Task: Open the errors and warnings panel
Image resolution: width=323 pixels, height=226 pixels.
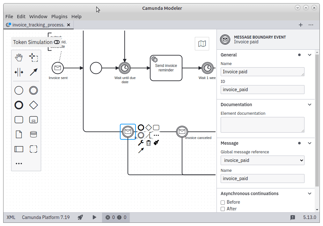Action: [116, 217]
